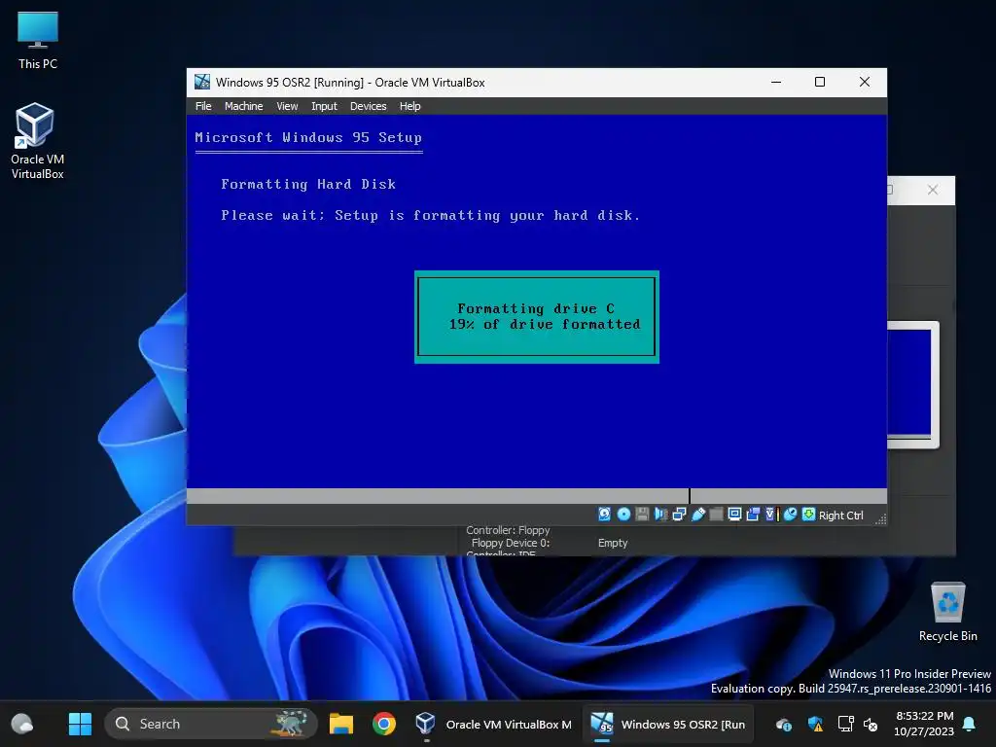Click the taskbar Search box
The image size is (996, 747).
[211, 724]
